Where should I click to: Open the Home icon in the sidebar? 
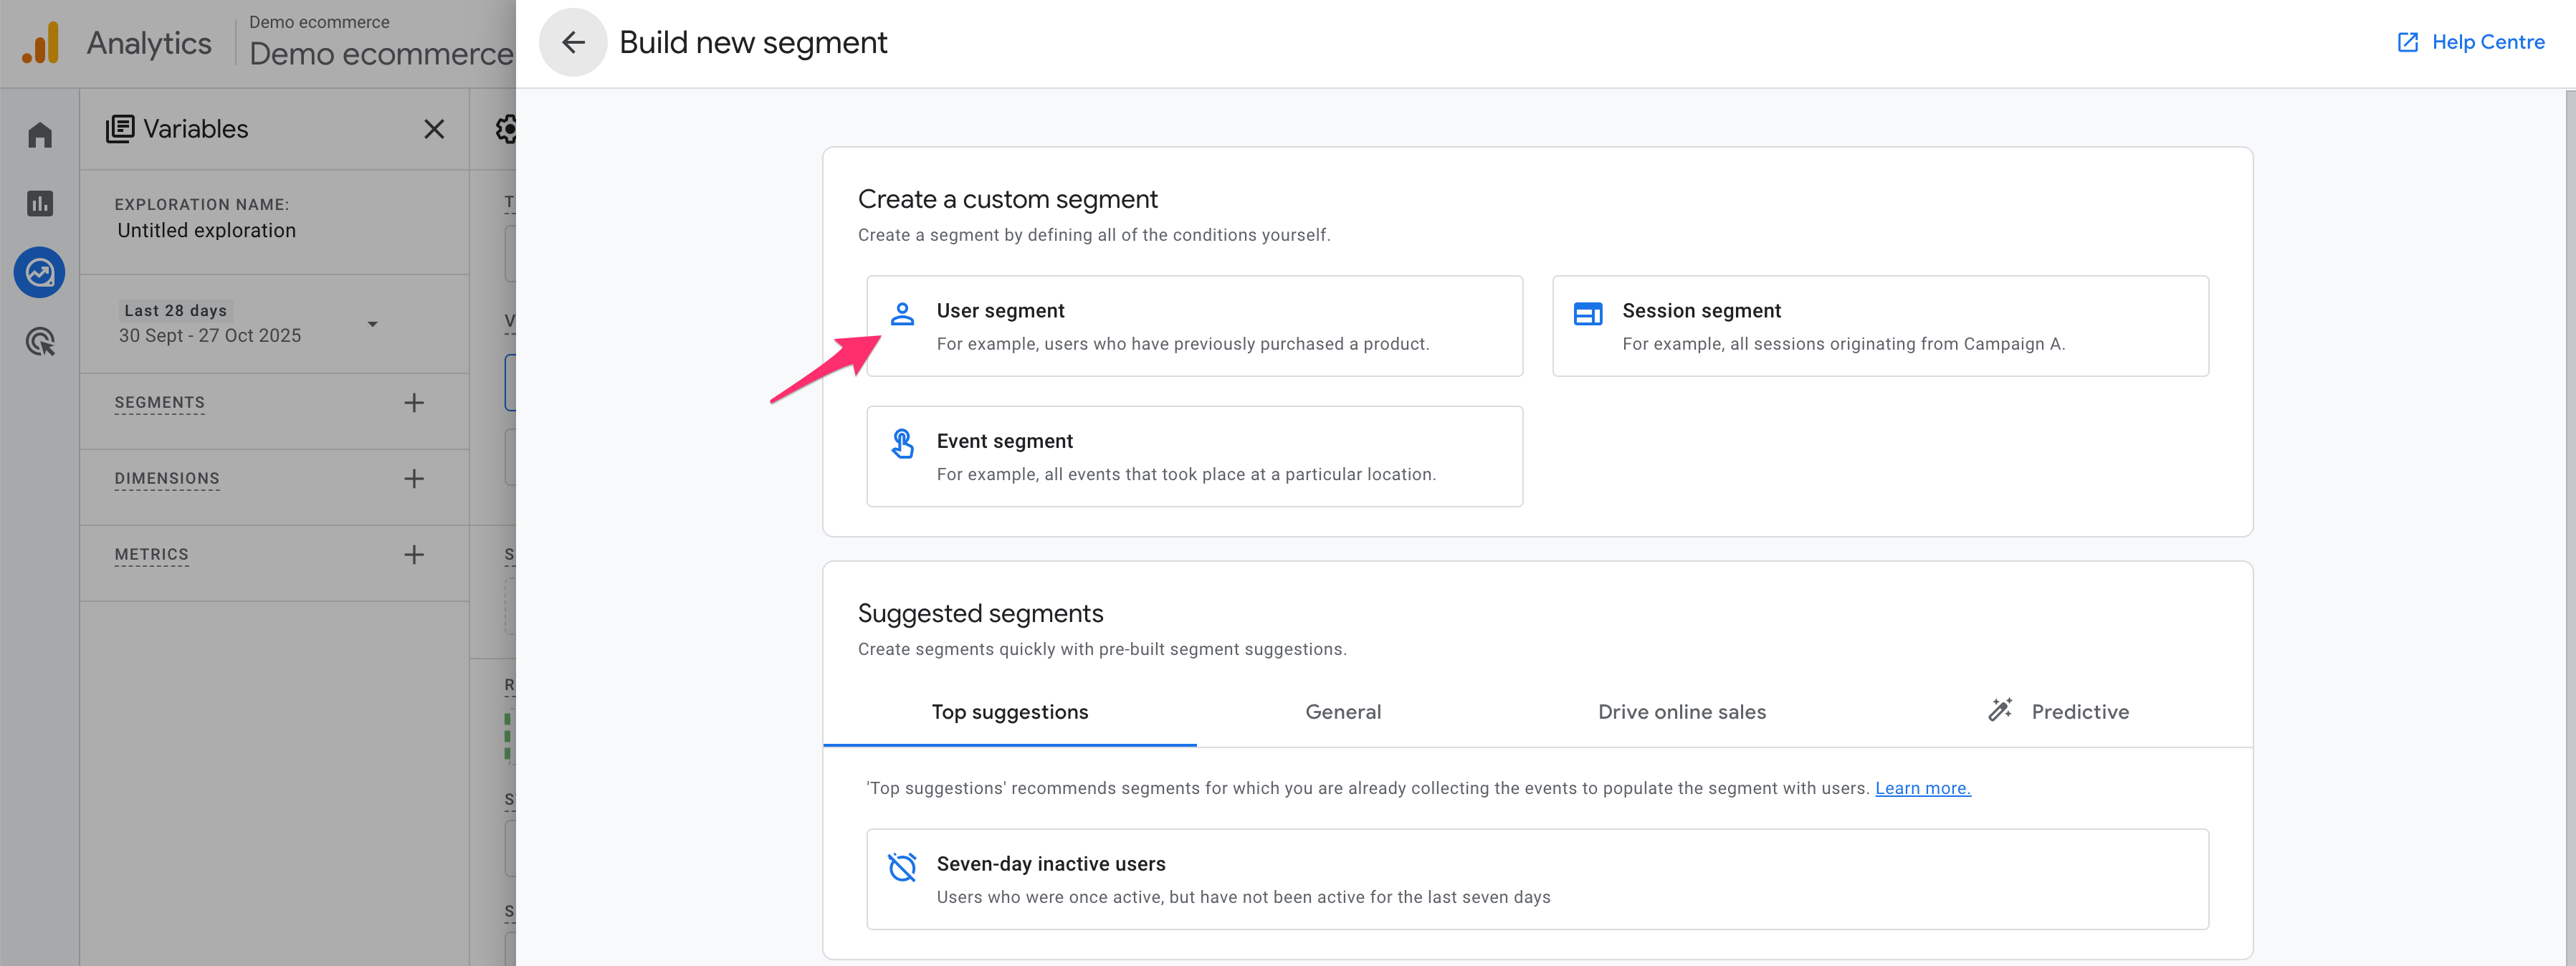[40, 135]
